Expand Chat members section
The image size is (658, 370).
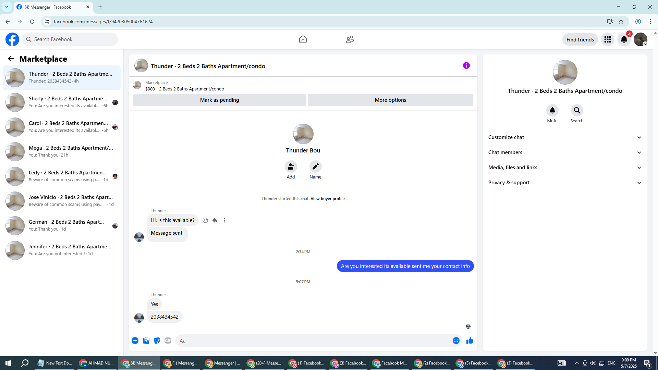click(565, 152)
